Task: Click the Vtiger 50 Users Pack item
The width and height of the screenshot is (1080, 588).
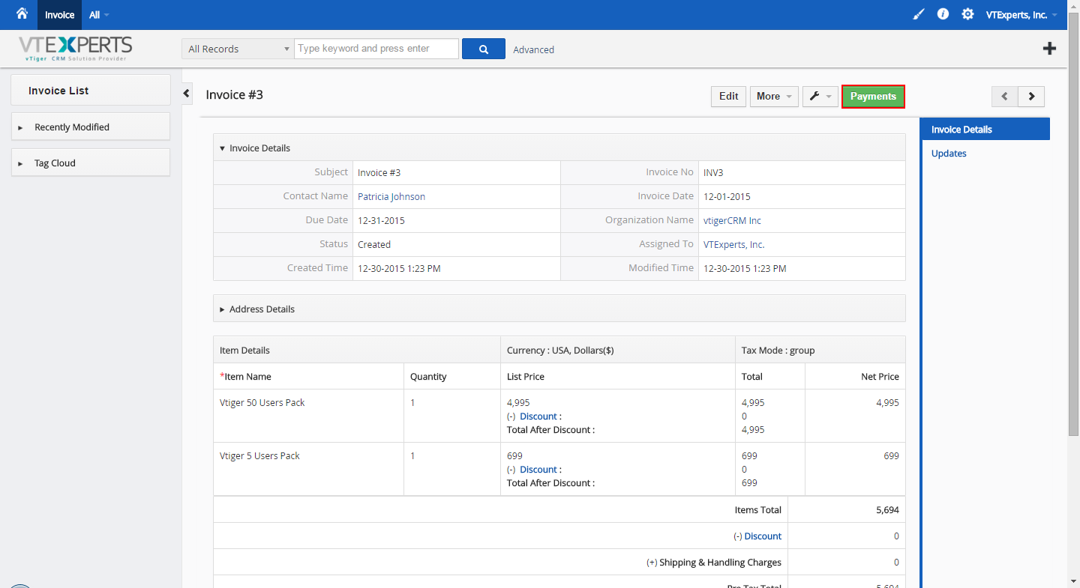Action: point(262,402)
